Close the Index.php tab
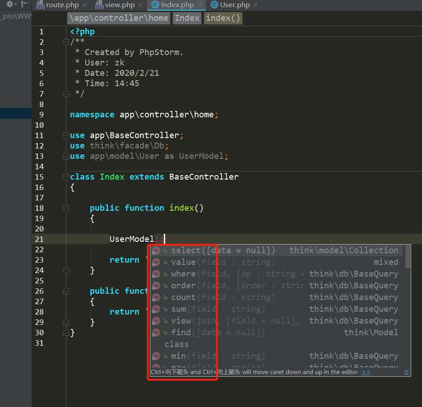Screen dimensions: 422x407 point(199,5)
